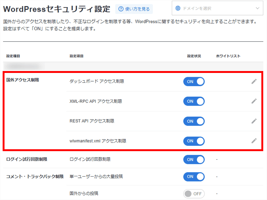Viewport: 267px width, 200px height.
Task: Toggle XML-RPC API アクセス制限 switch
Action: click(194, 101)
